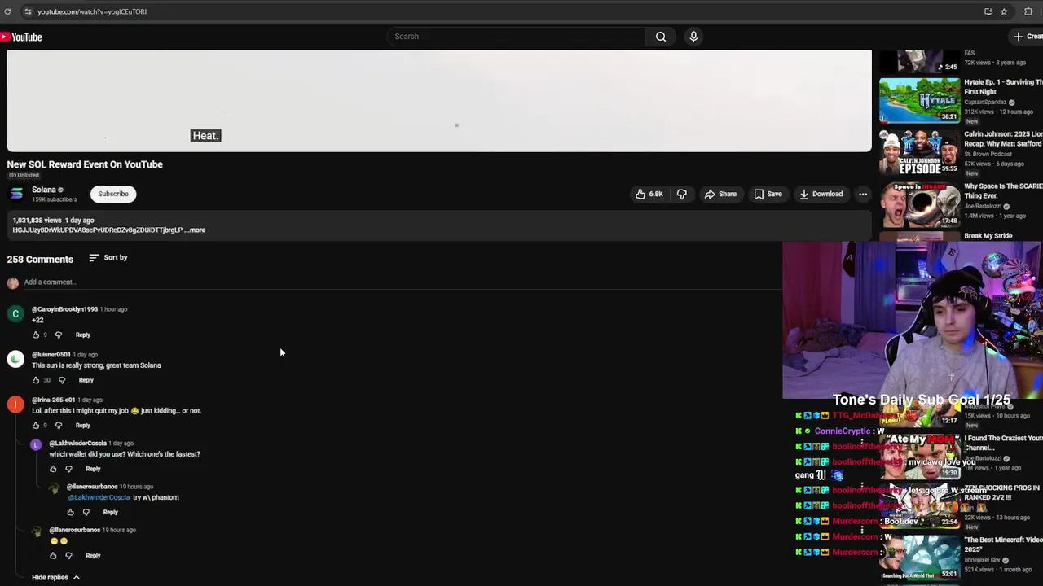Reply to CarolynBrooklyn1993's comment
1043x586 pixels.
83,335
